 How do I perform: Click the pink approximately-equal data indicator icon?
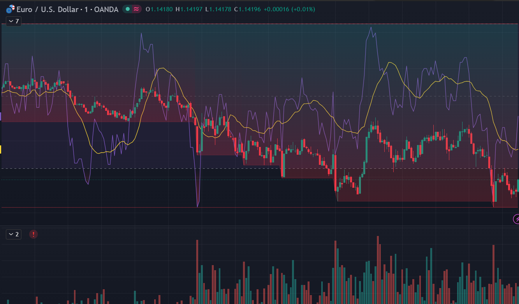[x=136, y=9]
